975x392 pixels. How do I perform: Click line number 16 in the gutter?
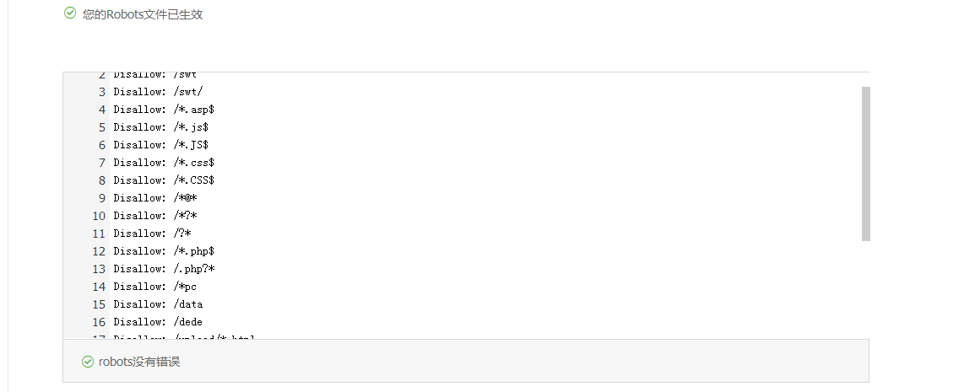coord(99,322)
